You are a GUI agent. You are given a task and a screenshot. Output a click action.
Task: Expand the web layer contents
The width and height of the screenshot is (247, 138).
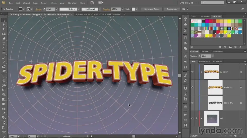pyautogui.click(x=201, y=118)
